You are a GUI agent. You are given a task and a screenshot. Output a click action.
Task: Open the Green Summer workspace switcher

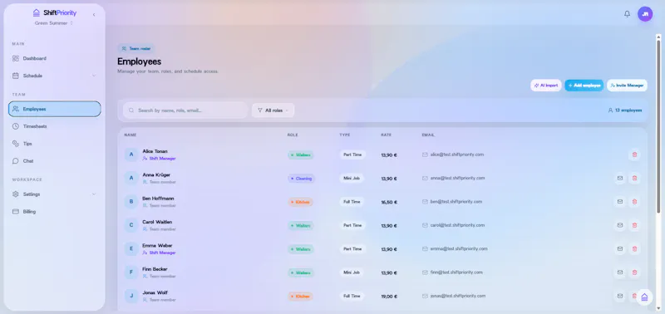click(54, 23)
